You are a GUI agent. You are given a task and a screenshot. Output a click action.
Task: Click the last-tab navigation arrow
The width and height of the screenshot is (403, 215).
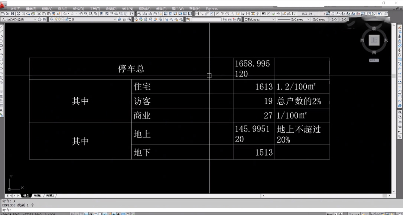(18, 196)
